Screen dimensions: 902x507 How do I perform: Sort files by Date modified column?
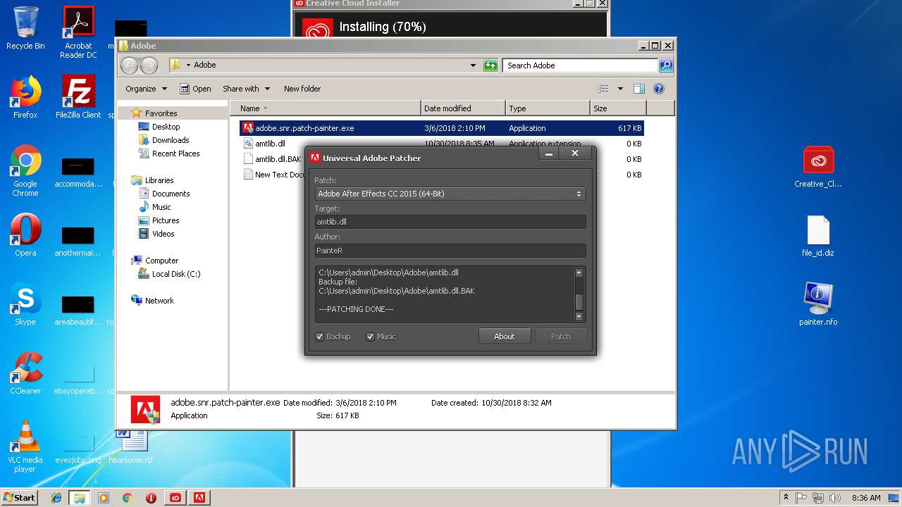463,108
